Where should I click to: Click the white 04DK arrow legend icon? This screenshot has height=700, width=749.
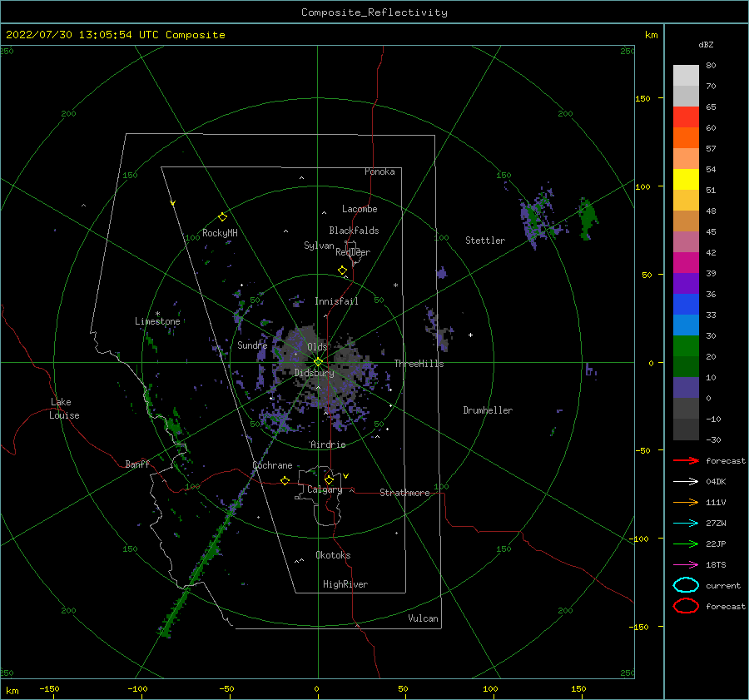click(686, 481)
